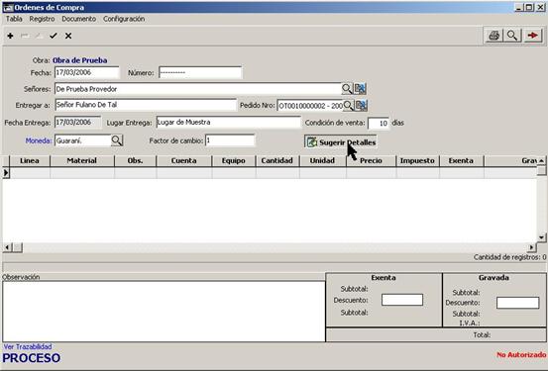Select the Cantidad column header

[x=277, y=160]
